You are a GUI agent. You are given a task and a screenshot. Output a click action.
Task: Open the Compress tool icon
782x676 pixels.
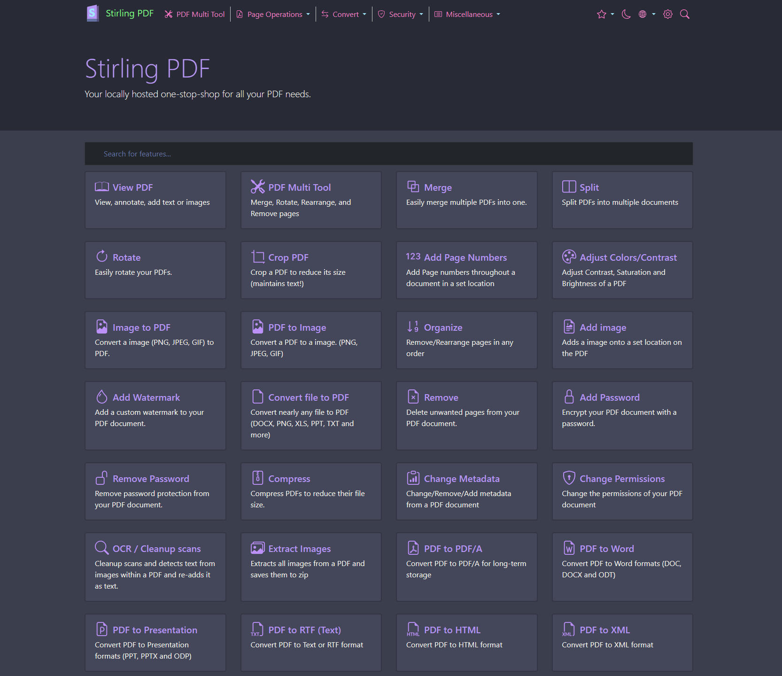[257, 478]
